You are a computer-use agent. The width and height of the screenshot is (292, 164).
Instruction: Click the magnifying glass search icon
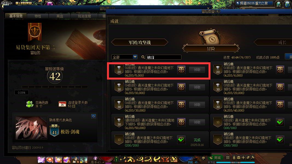click(143, 57)
